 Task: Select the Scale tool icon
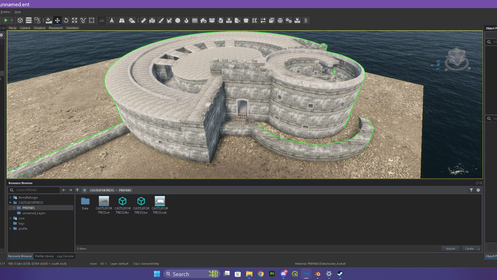click(75, 20)
